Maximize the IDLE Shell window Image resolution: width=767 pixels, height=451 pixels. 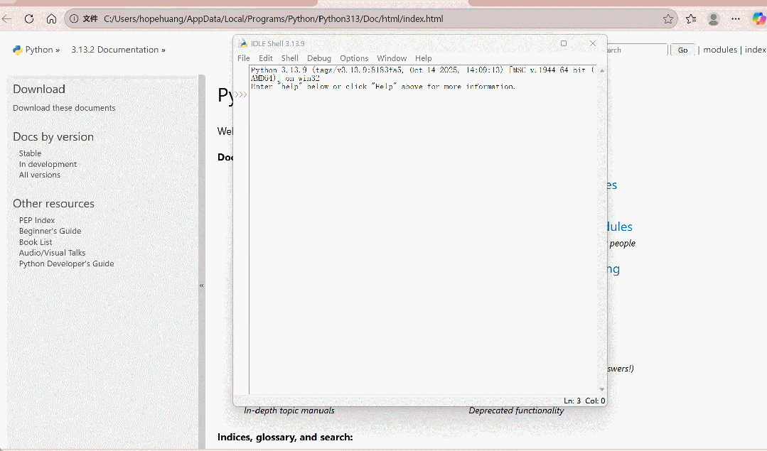[x=564, y=43]
